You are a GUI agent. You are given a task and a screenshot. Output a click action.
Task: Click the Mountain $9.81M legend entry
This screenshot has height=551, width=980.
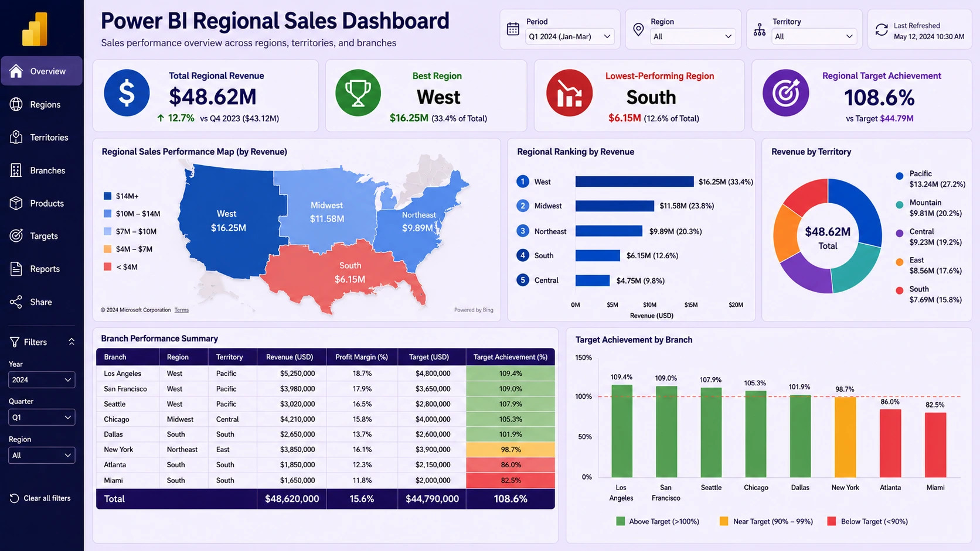tap(930, 208)
